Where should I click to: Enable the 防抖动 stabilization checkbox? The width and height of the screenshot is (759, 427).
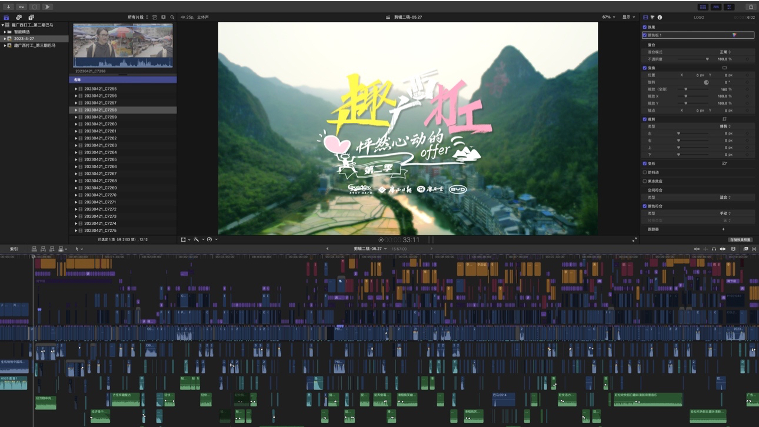click(645, 172)
